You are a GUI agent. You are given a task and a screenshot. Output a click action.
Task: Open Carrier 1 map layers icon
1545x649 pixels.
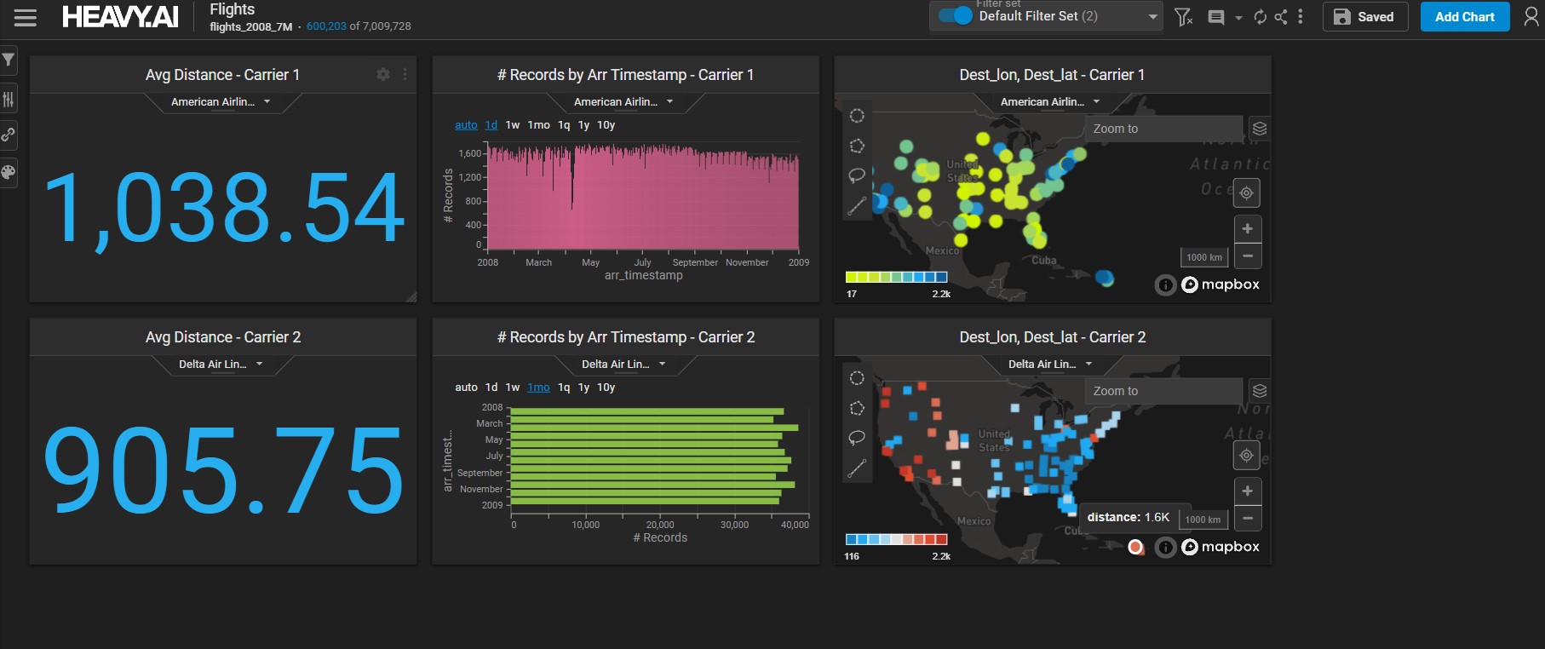point(1260,129)
